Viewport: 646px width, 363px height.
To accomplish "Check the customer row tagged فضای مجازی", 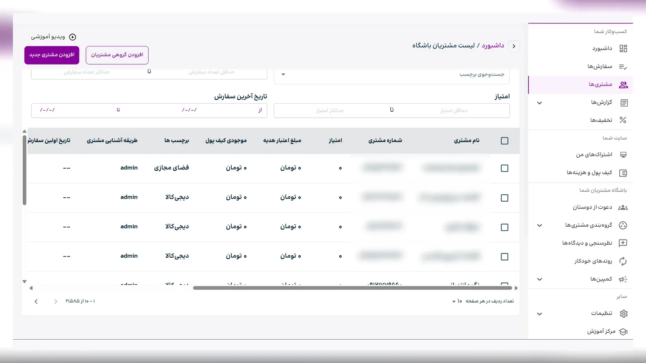I will (504, 168).
